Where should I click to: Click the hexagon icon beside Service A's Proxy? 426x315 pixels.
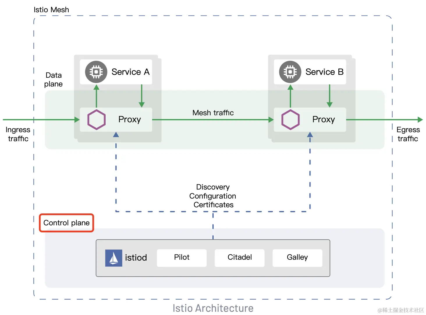(x=97, y=120)
